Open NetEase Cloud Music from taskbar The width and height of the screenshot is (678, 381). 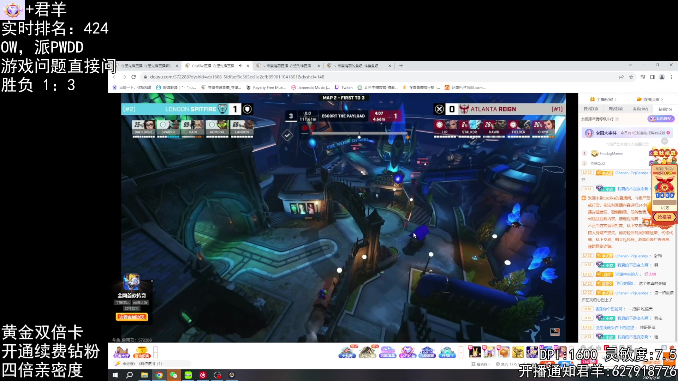pyautogui.click(x=203, y=375)
